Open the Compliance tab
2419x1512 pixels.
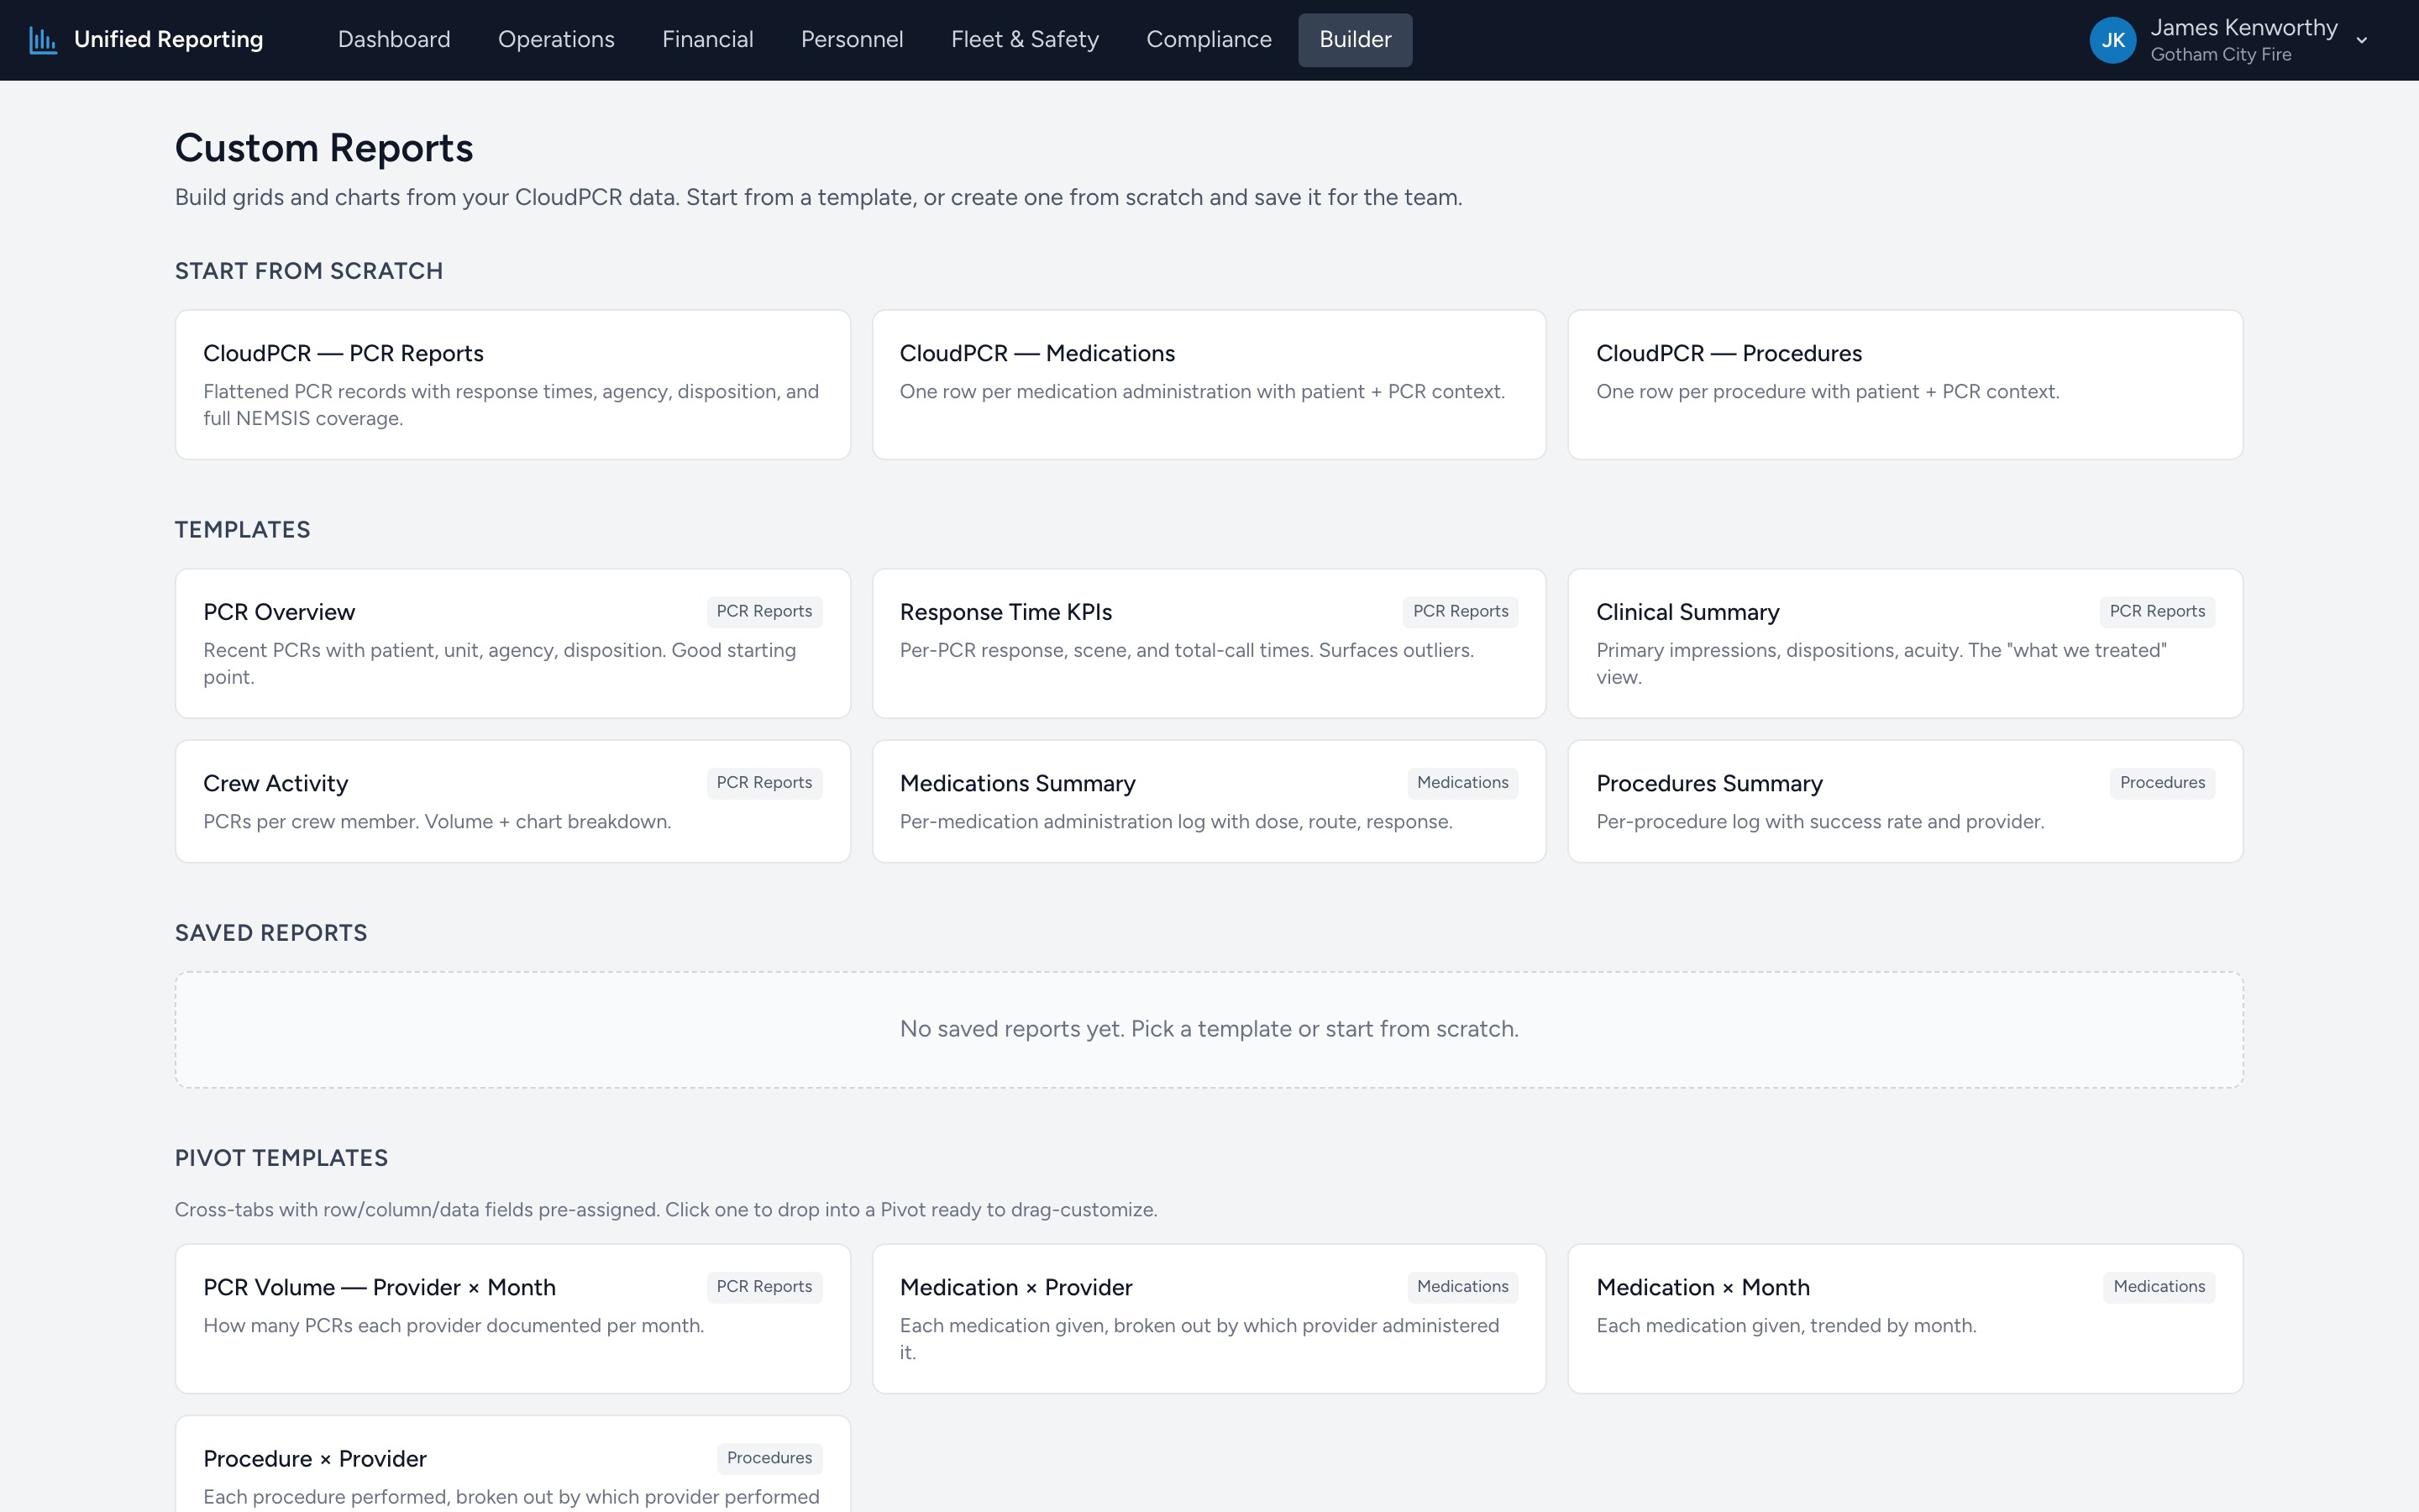[x=1209, y=40]
